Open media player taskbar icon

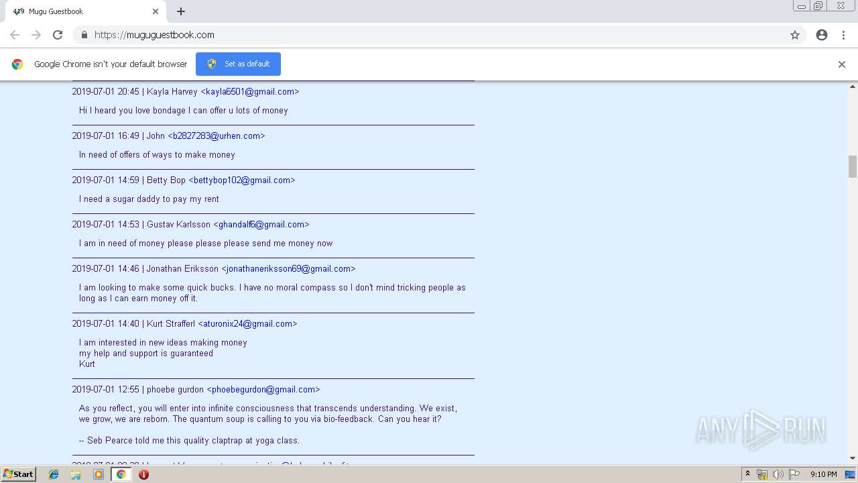pyautogui.click(x=99, y=474)
